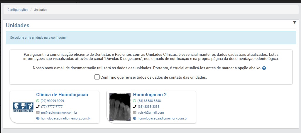
Task: Click 'Selecione uma unidade para configurar' banner text
Action: point(38,38)
